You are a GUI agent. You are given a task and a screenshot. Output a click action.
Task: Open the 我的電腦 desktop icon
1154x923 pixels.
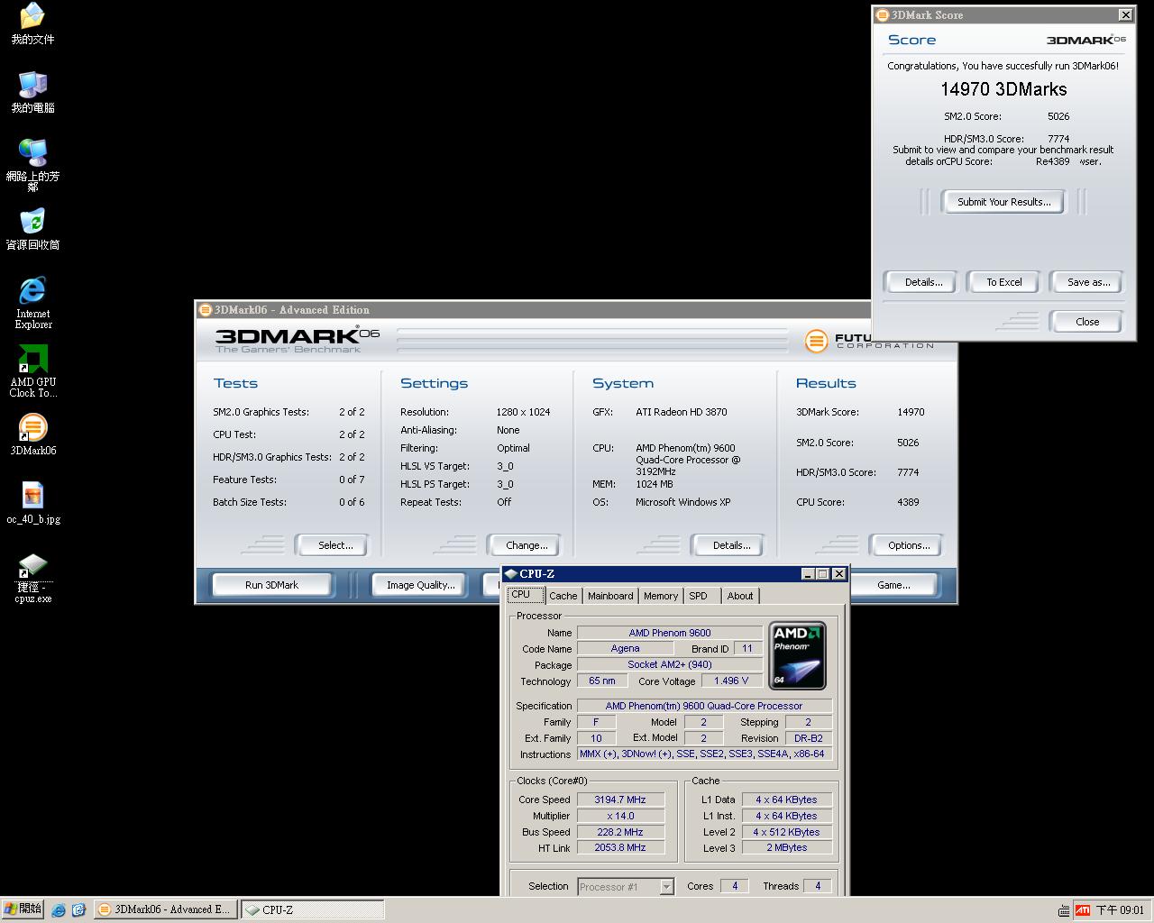(32, 93)
